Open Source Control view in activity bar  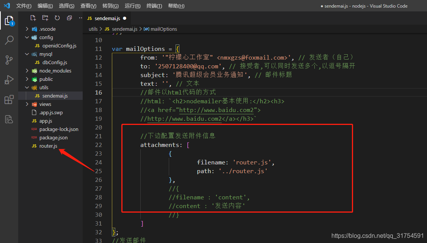click(x=9, y=60)
